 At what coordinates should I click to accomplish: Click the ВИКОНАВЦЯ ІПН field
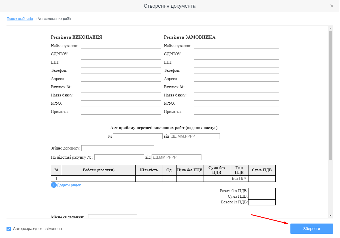pos(121,62)
